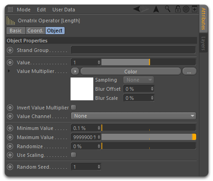Click the Random Seed stepper arrows

pos(99,167)
